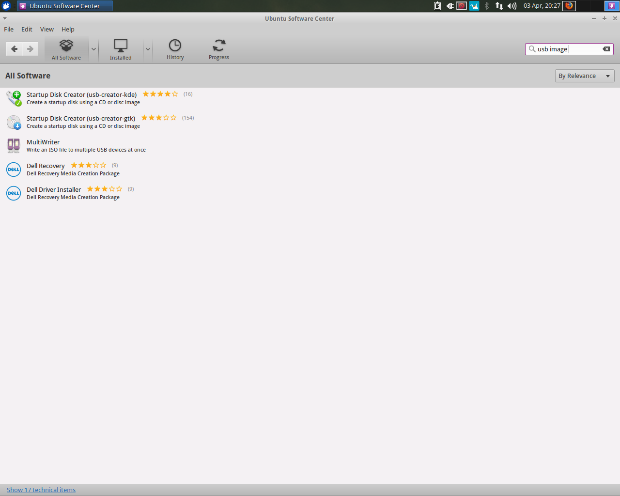
Task: Open the power manager plug icon
Action: point(449,6)
